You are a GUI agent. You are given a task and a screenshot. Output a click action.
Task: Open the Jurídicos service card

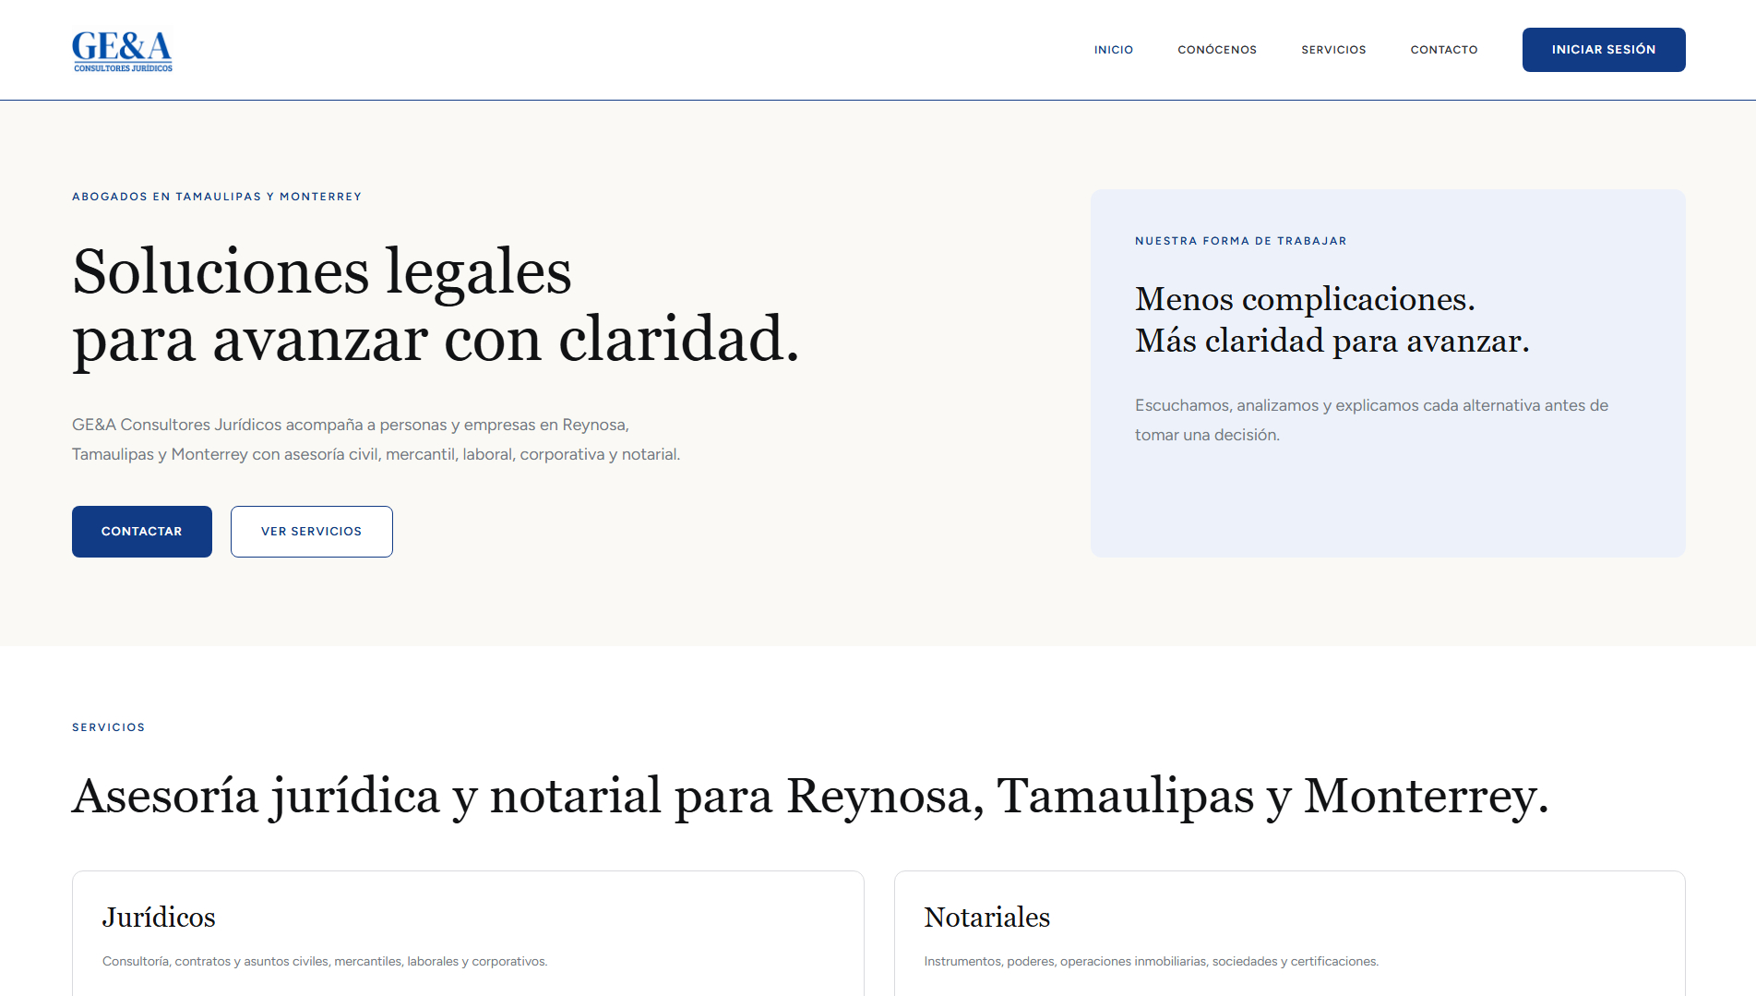pos(468,933)
